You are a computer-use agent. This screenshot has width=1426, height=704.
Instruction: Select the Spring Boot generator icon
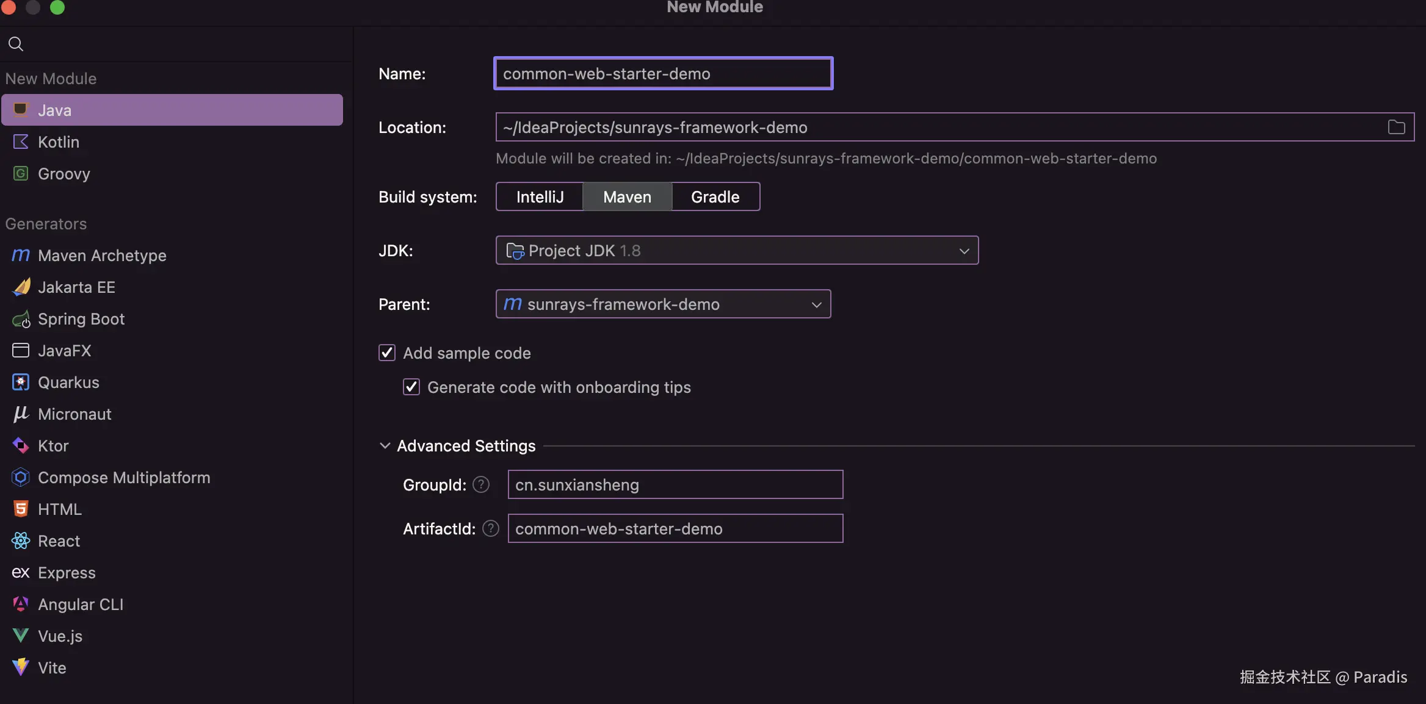pos(21,319)
